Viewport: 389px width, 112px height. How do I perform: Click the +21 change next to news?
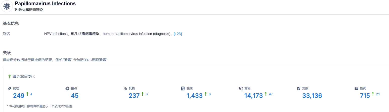[x=378, y=94]
